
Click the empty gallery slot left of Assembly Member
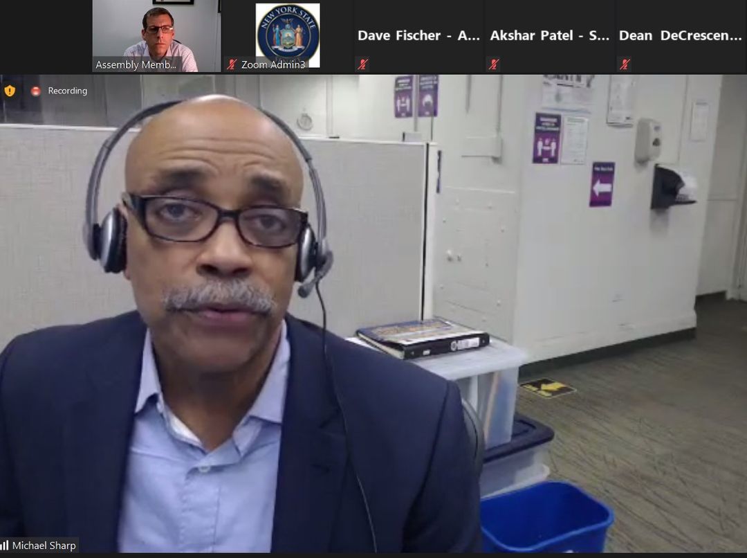(x=46, y=36)
